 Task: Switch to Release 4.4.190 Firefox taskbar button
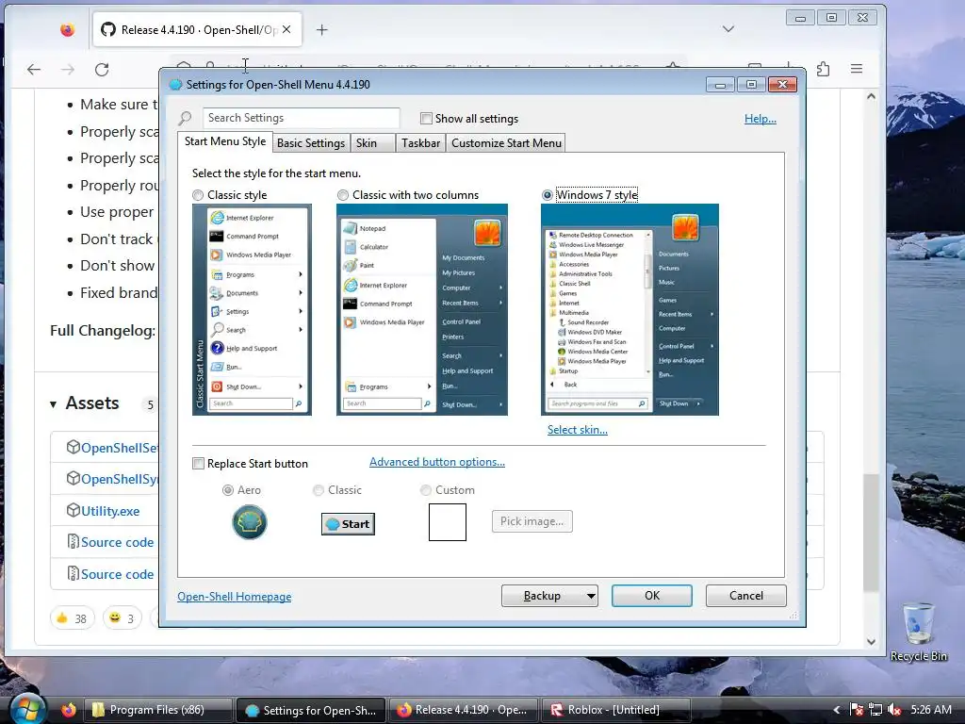pyautogui.click(x=463, y=710)
